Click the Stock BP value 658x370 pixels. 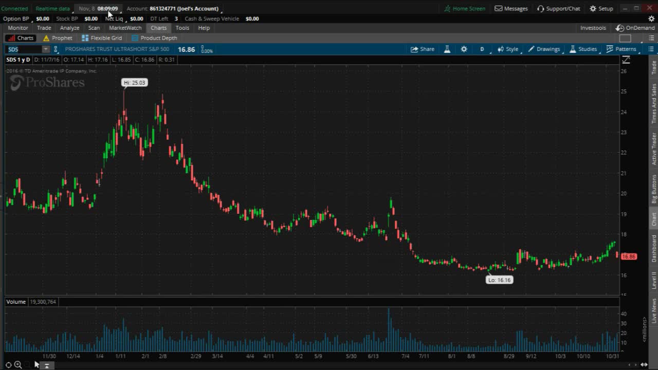(91, 18)
